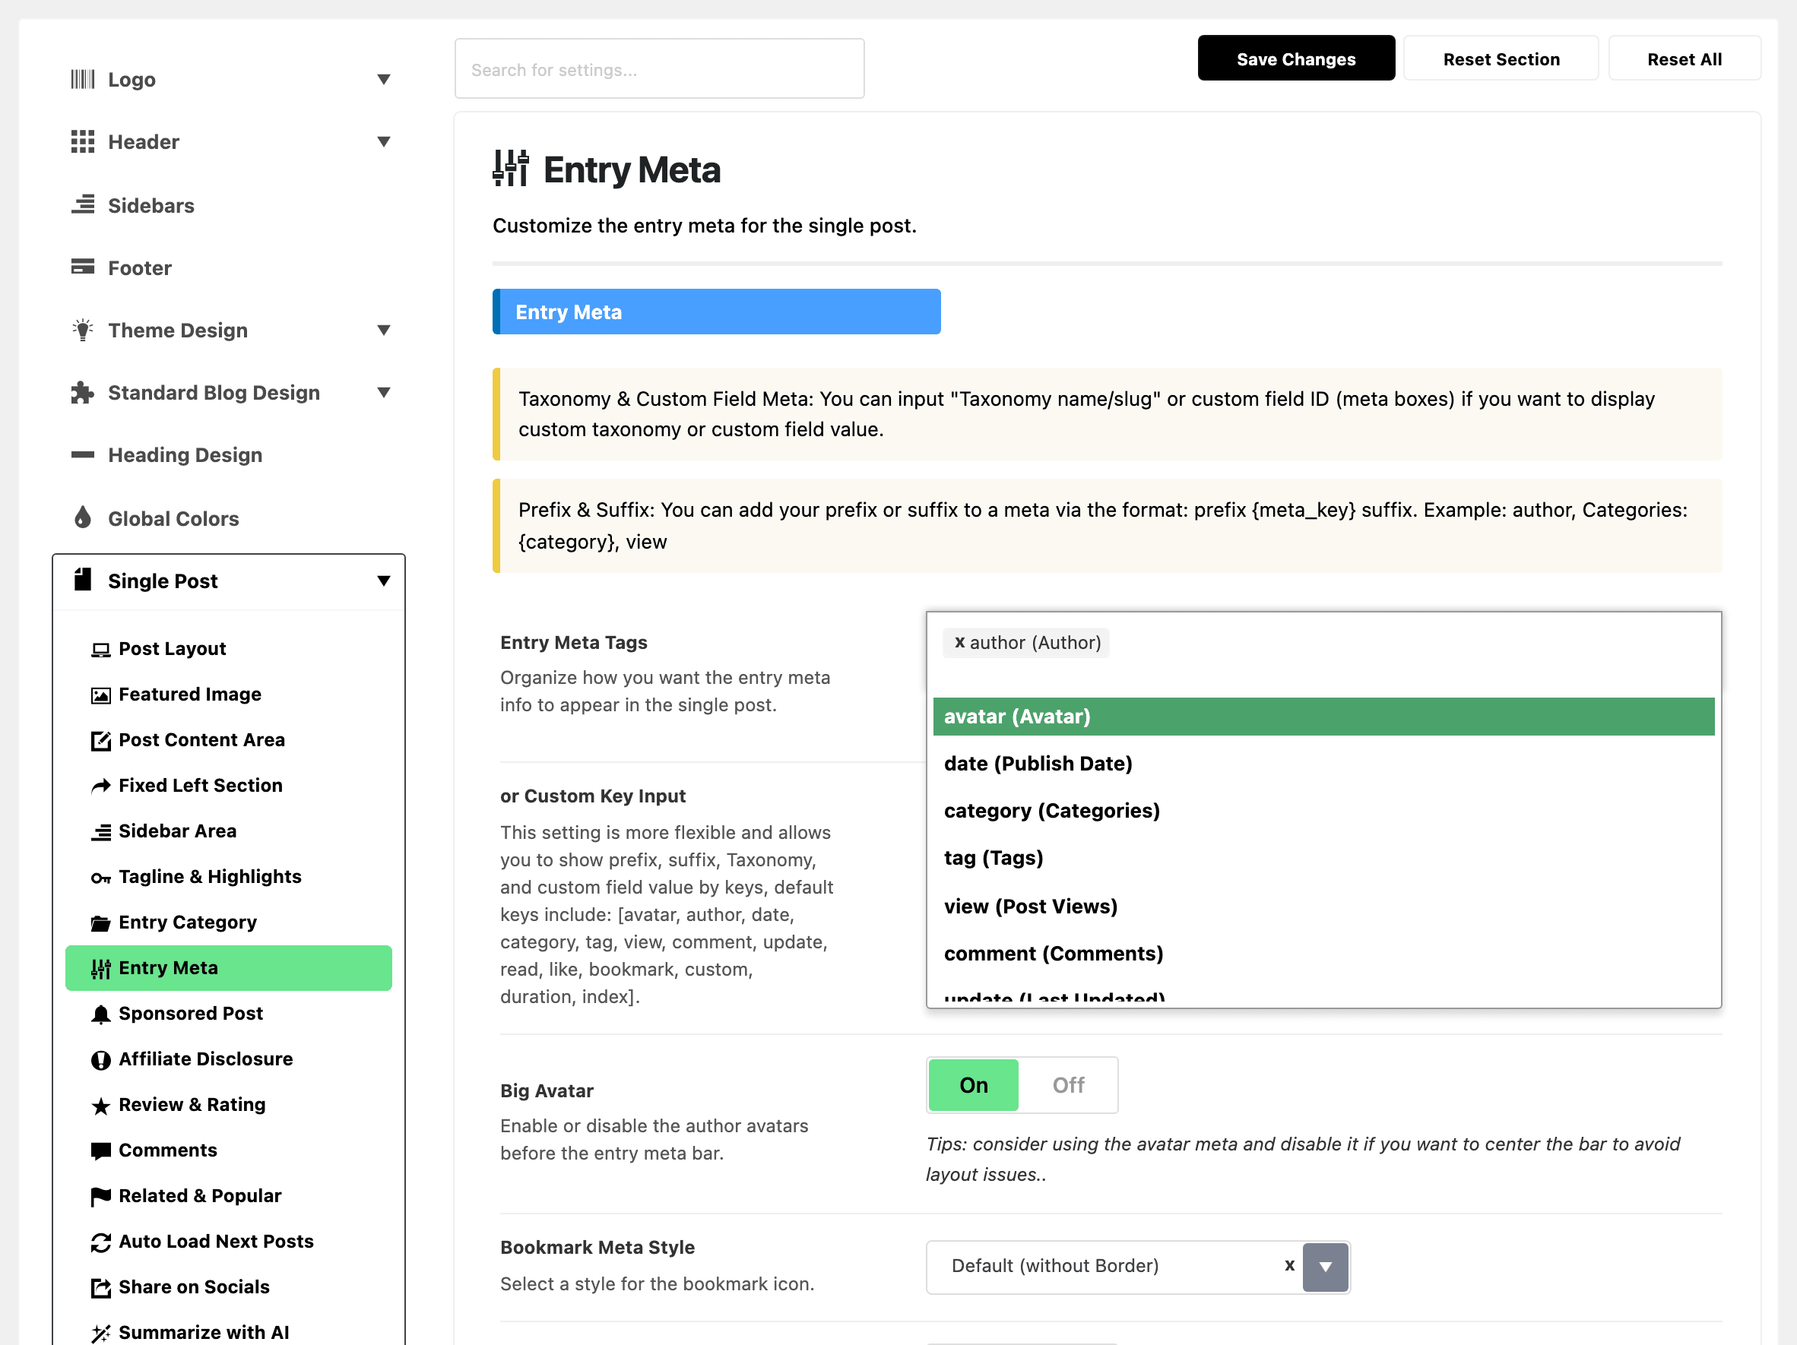Click the Review & Rating star icon
Screen dimensions: 1797x1345
click(x=101, y=1106)
